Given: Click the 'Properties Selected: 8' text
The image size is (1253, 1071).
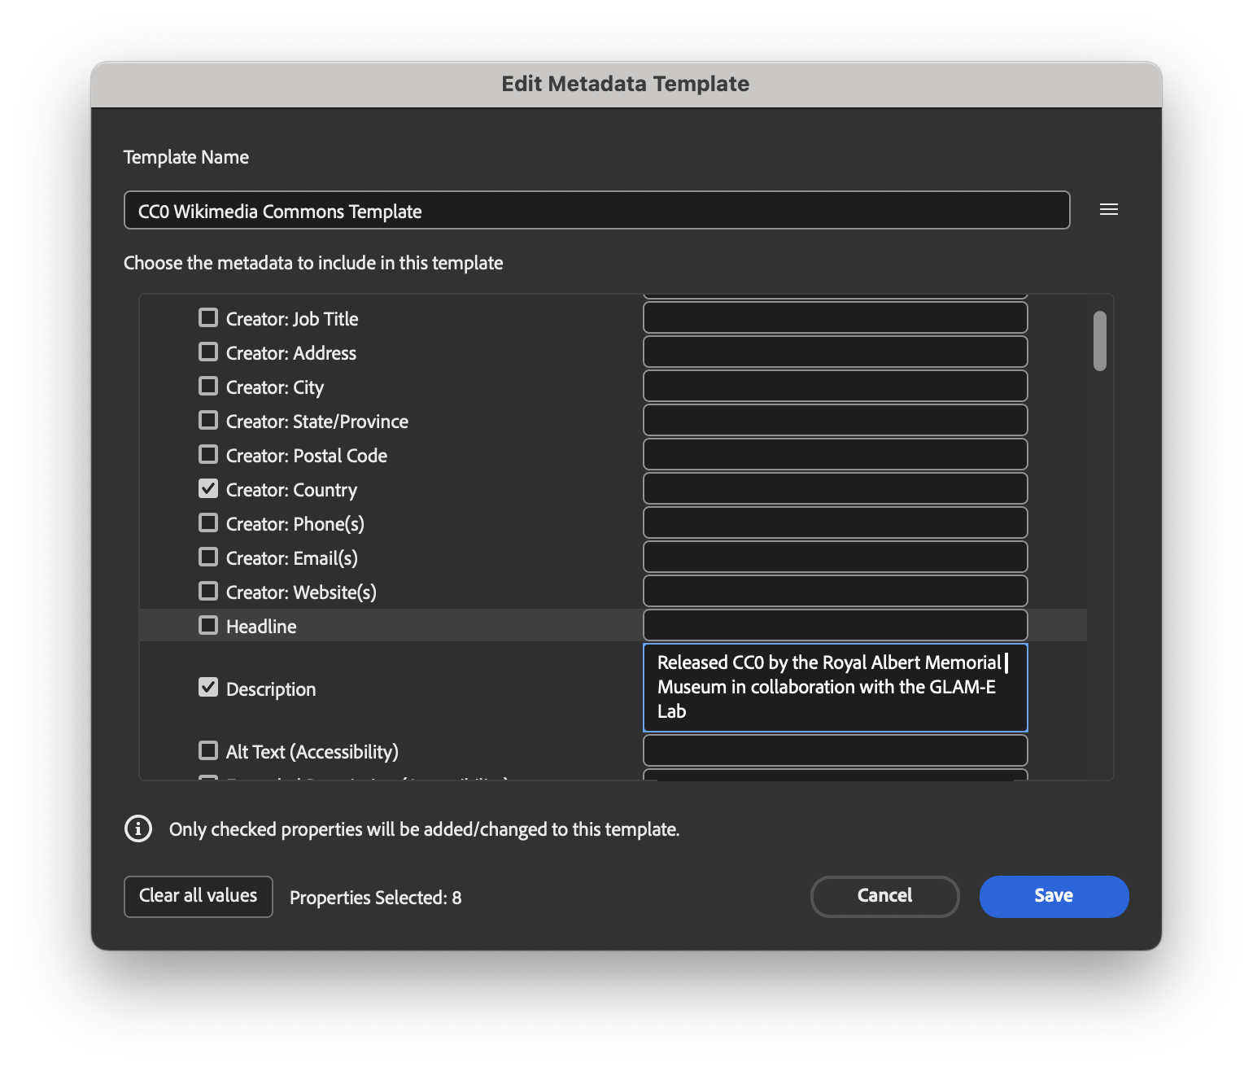Looking at the screenshot, I should coord(375,898).
